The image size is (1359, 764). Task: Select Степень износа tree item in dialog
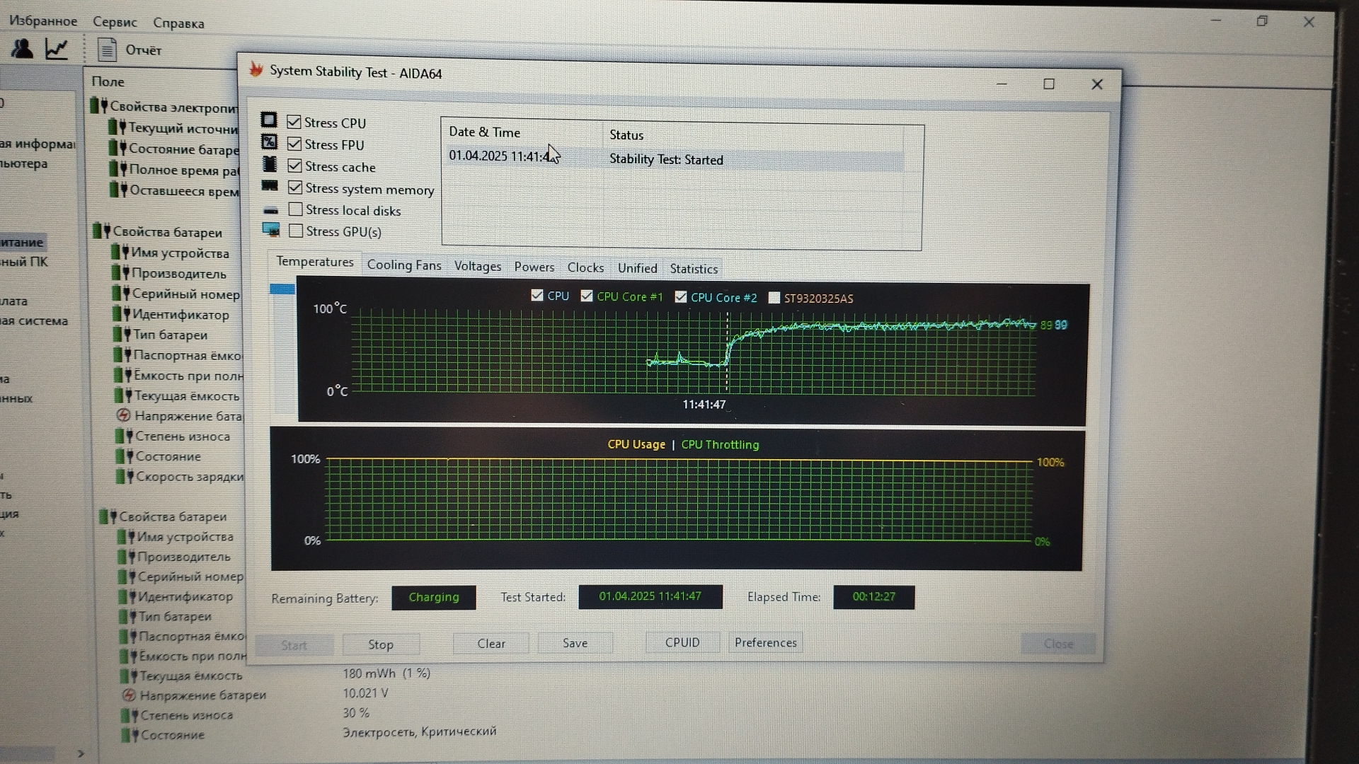[182, 436]
